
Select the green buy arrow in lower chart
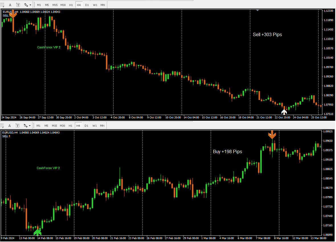(x=38, y=232)
